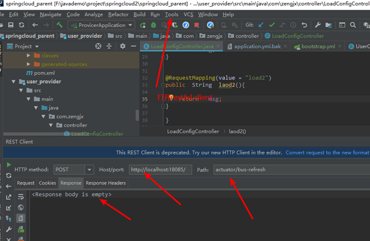Stop the running application with the red square
Image resolution: width=370 pixels, height=241 pixels.
196,25
